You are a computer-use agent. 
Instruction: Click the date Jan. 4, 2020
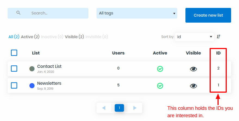[46, 72]
